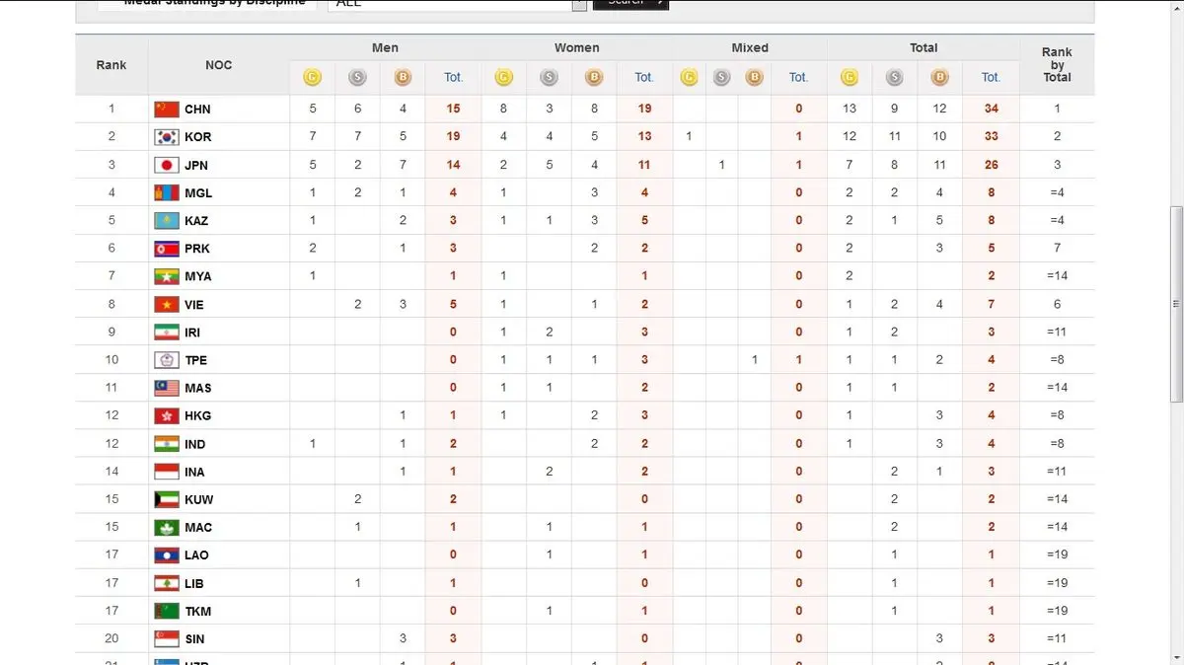Click the Mixed gold medal column icon
The height and width of the screenshot is (665, 1184).
click(689, 77)
